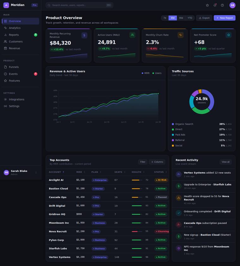
Task: Click the traffic sources donut chart
Action: tap(202, 101)
